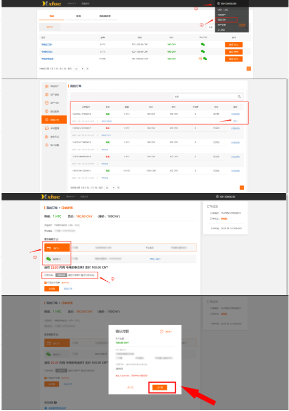Screen dimensions: 289x411
Task: Open the rows-per-page dropdown under the orders table
Action: click(110, 188)
